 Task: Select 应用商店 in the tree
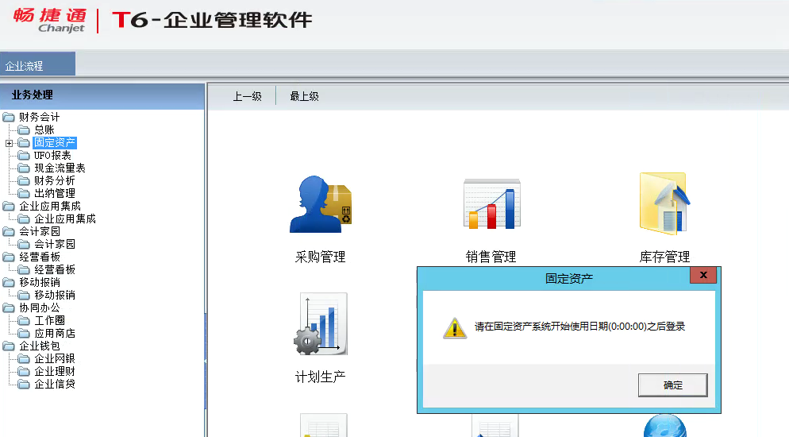[54, 333]
